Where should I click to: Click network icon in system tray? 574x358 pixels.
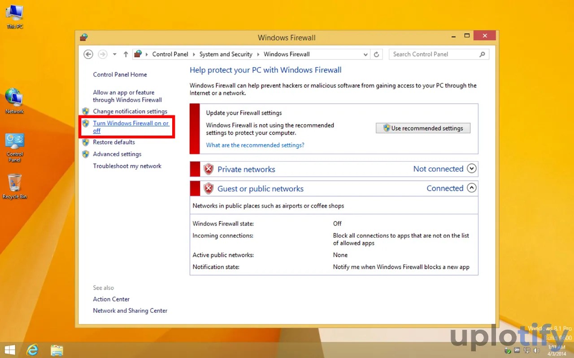point(526,350)
